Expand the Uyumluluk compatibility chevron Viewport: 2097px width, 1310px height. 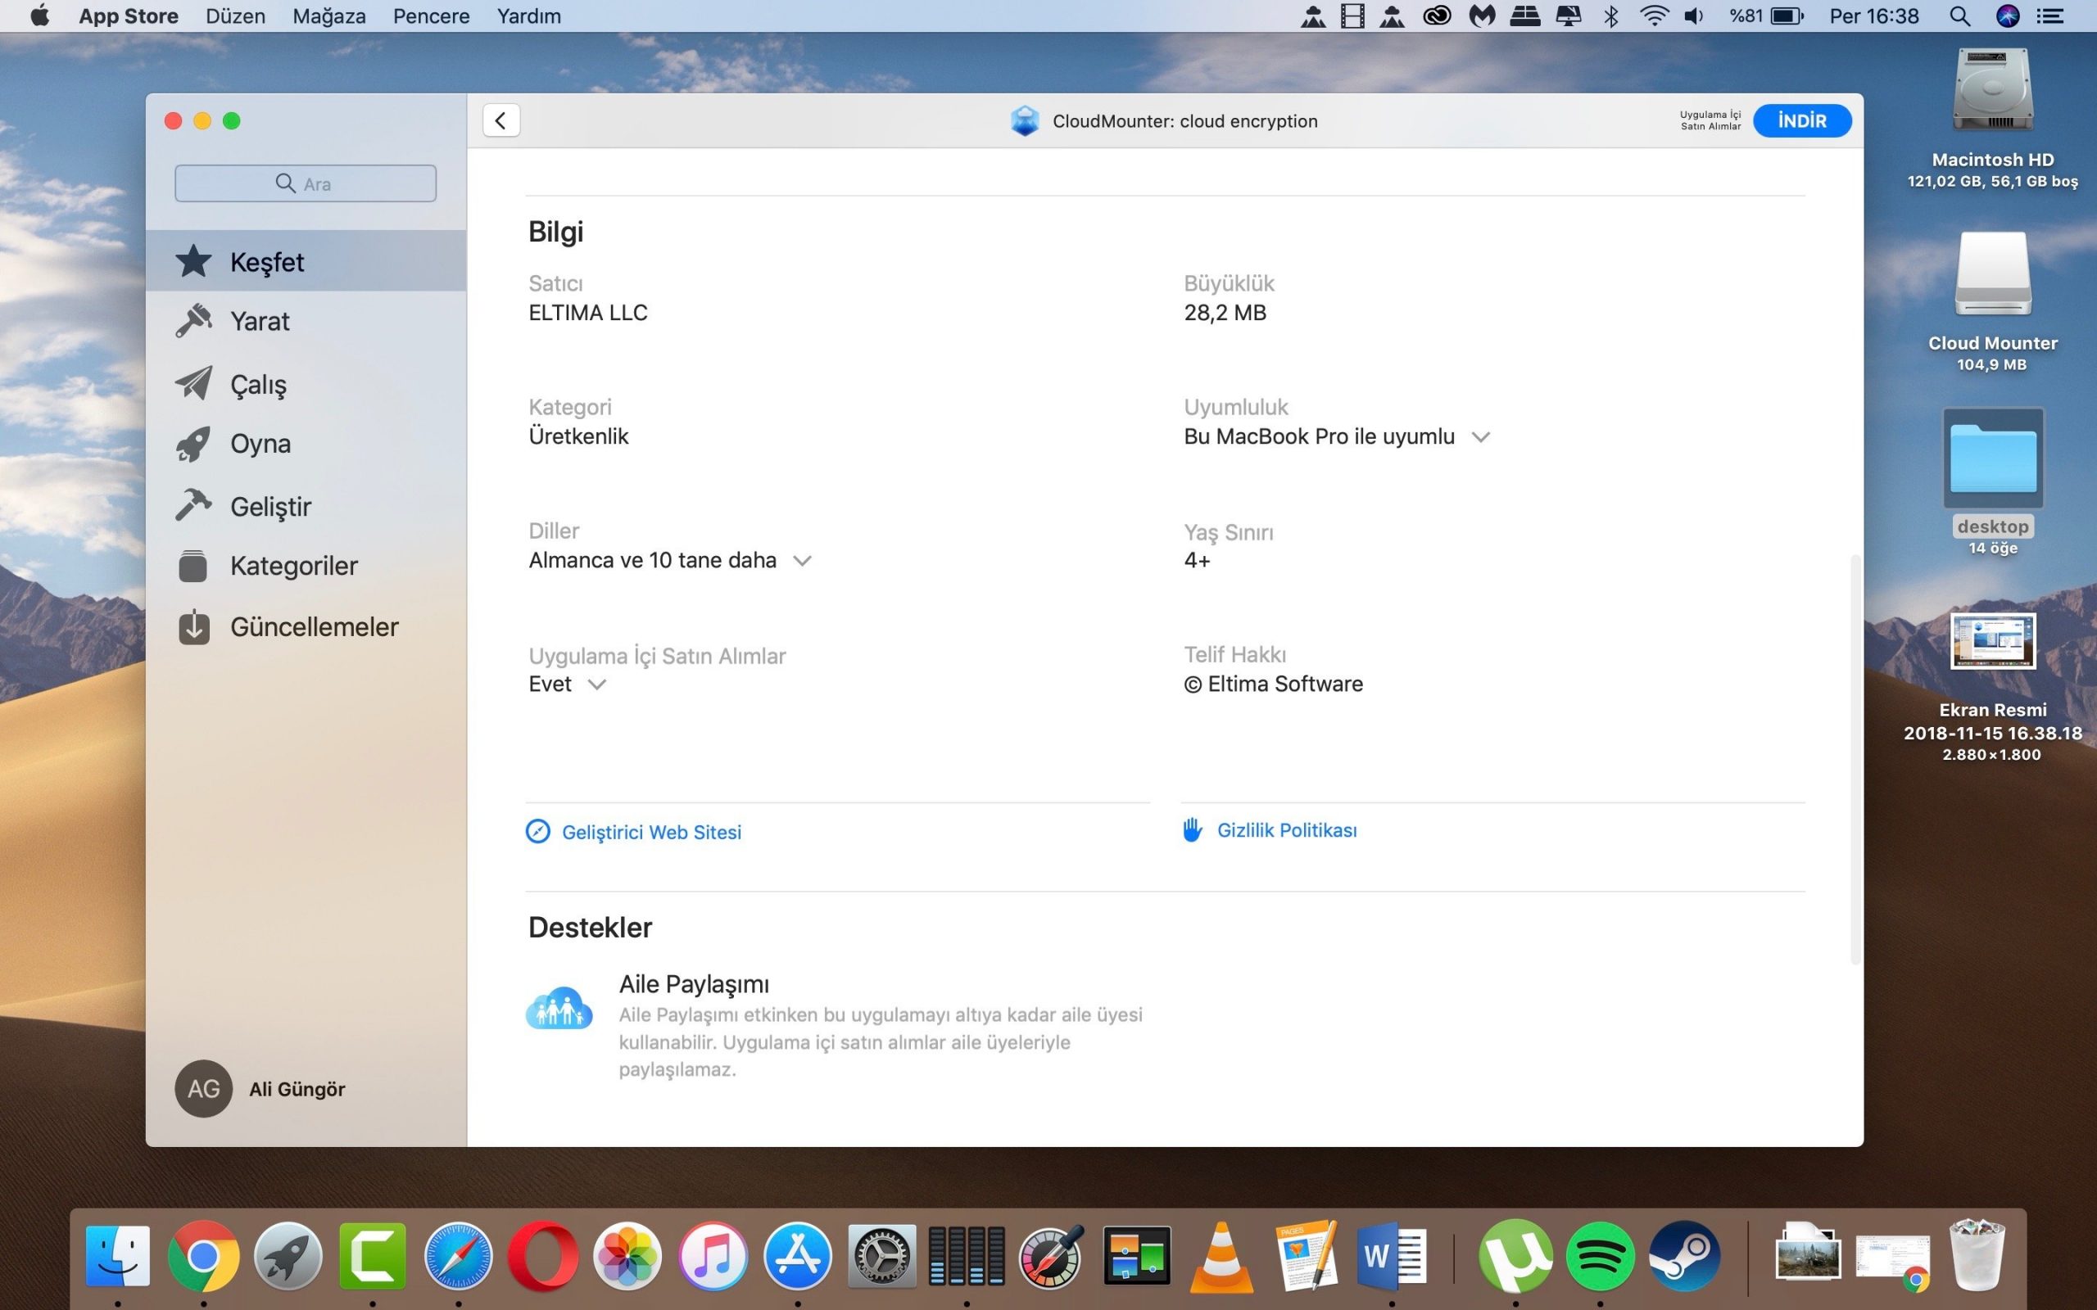(x=1481, y=436)
